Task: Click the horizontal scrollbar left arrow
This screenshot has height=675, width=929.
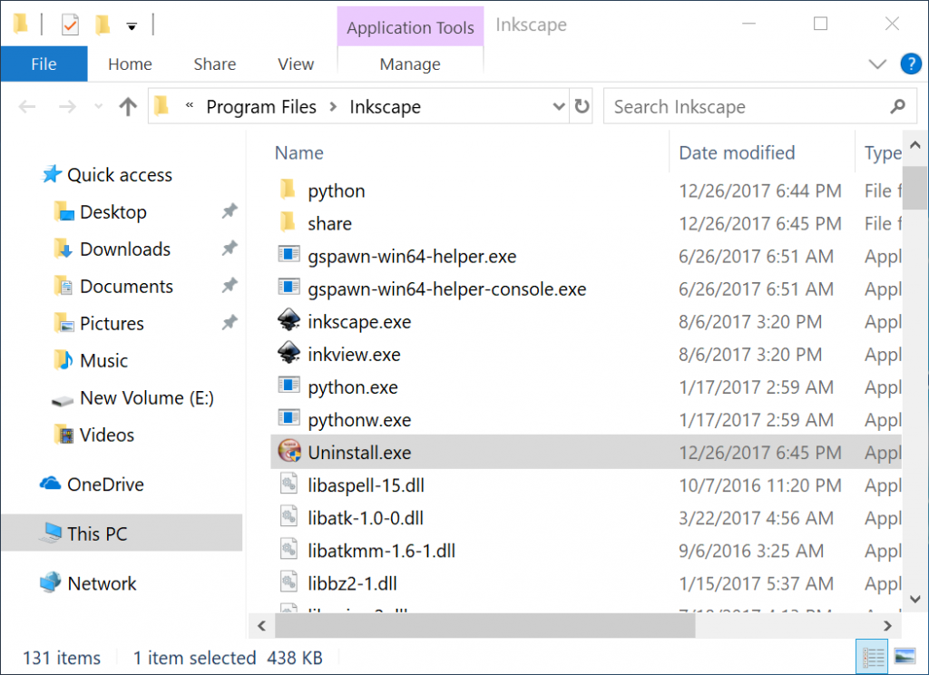Action: [x=262, y=626]
